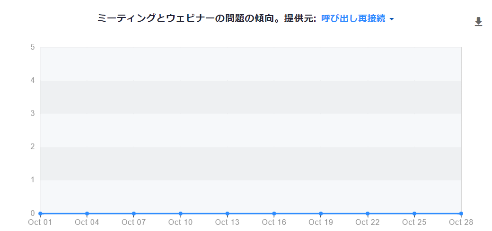Select the Oct 25 data point
492x231 pixels.
(x=414, y=214)
